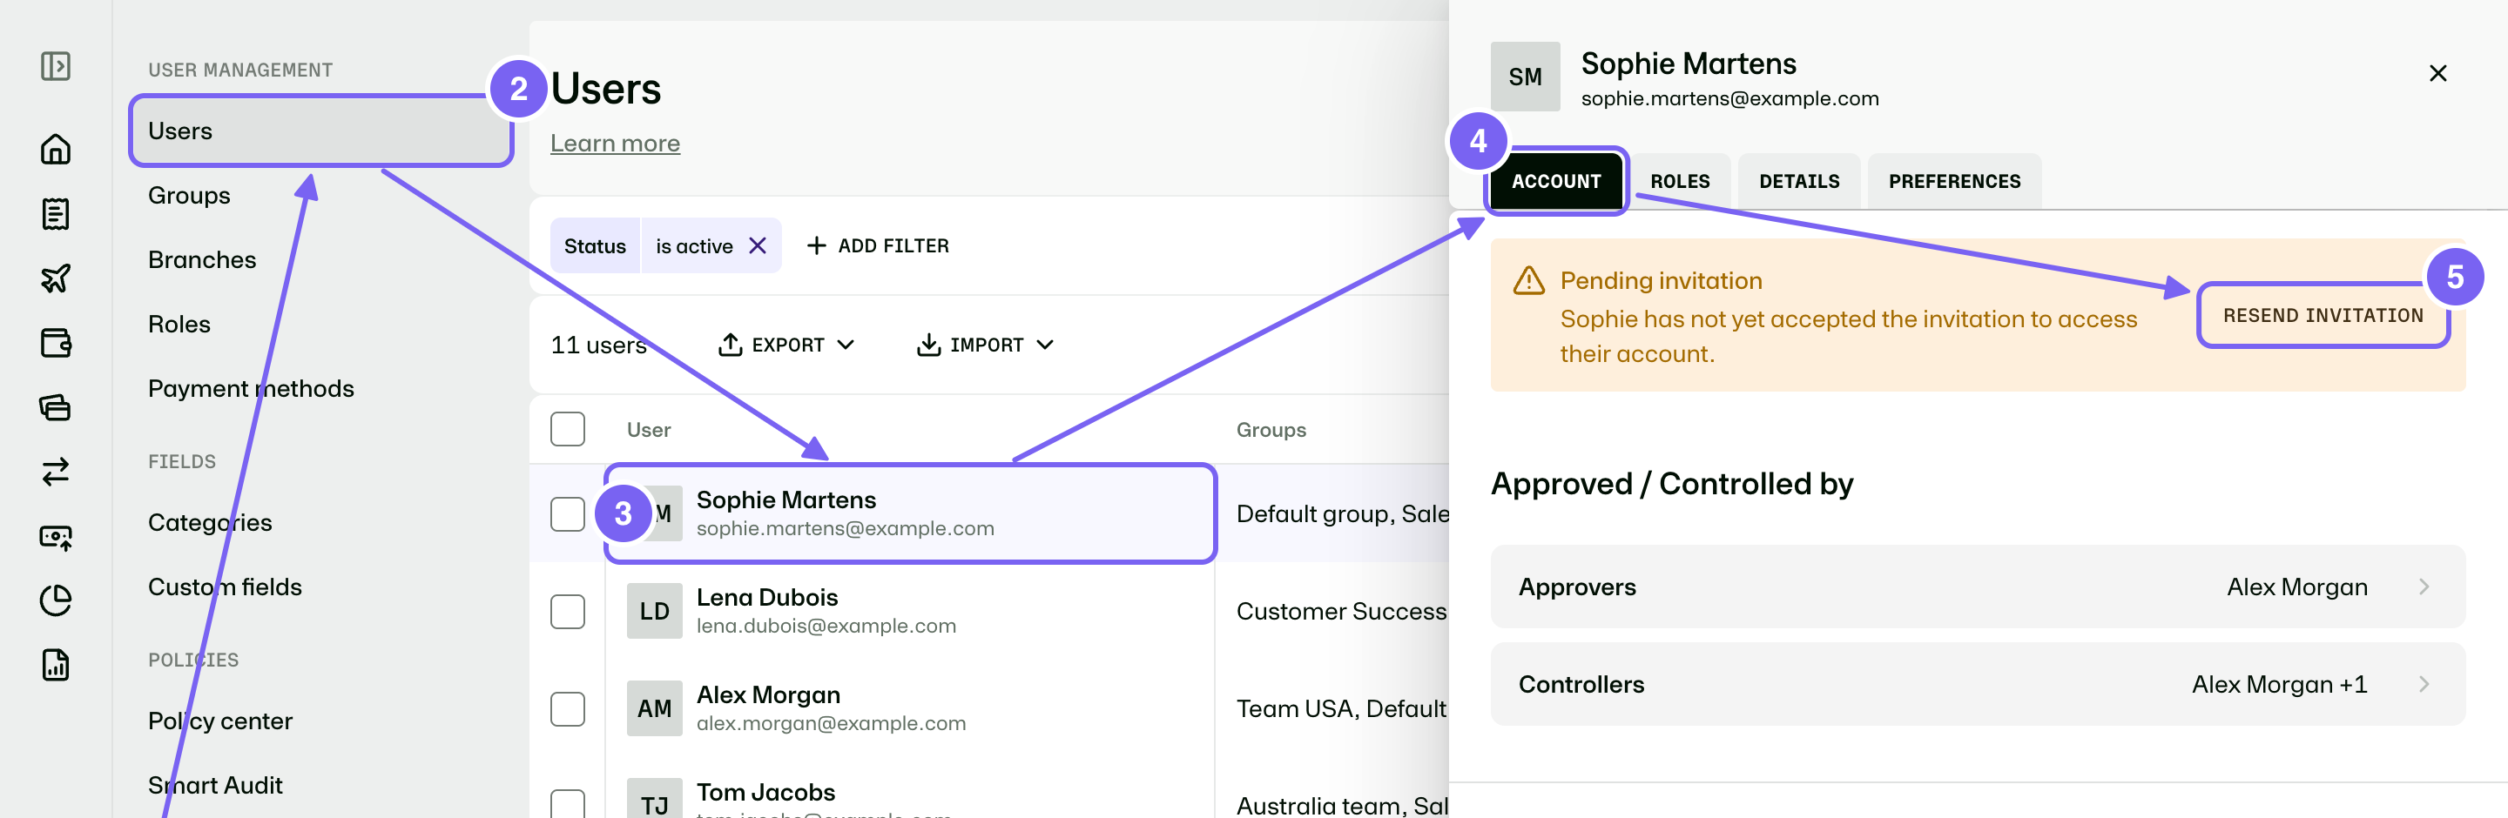Image resolution: width=2508 pixels, height=818 pixels.
Task: Check the box next to Alex Morgan
Action: click(x=568, y=708)
